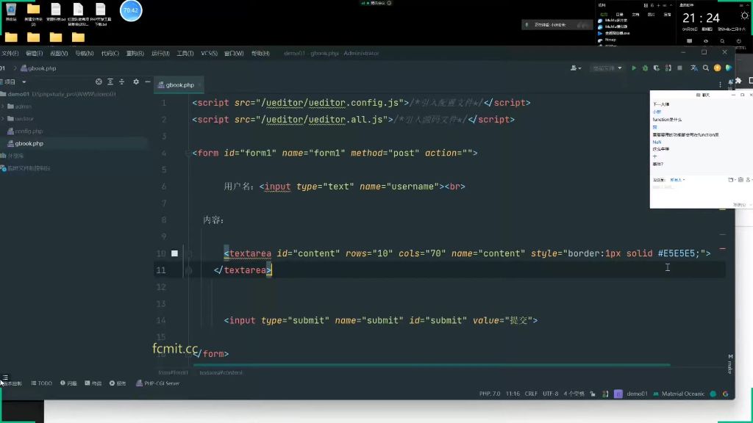
Task: Click the blue 70.42 circle on the desktop
Action: [131, 10]
